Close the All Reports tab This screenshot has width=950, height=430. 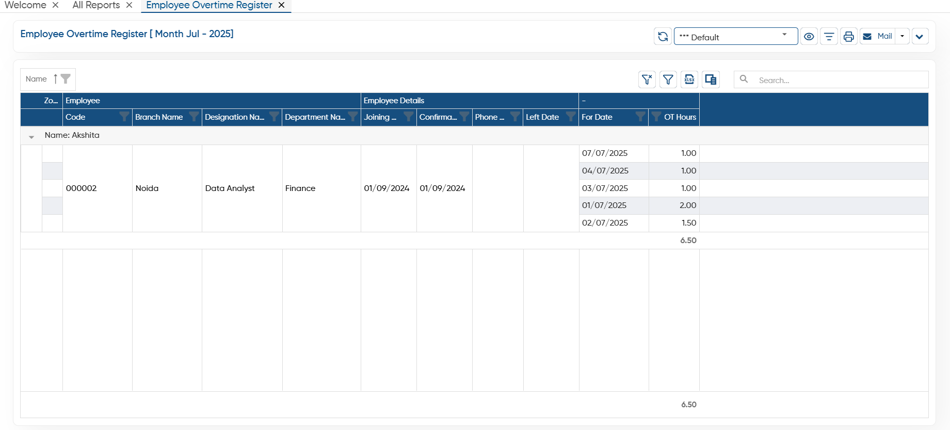(130, 5)
